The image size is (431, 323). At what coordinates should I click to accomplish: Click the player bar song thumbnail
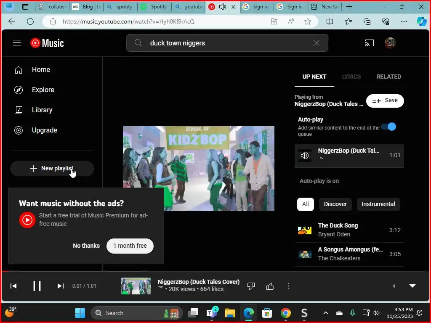tap(136, 286)
